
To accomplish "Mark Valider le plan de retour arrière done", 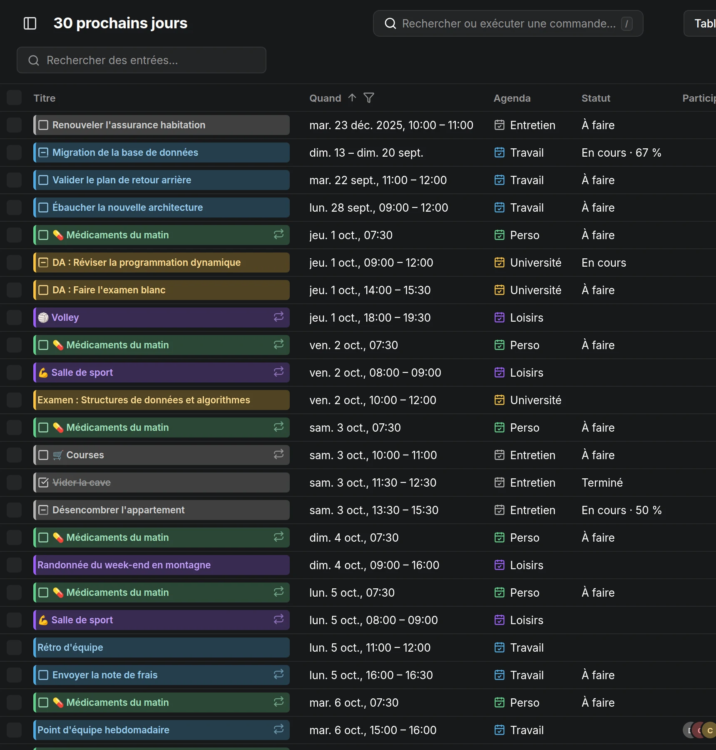I will tap(43, 180).
